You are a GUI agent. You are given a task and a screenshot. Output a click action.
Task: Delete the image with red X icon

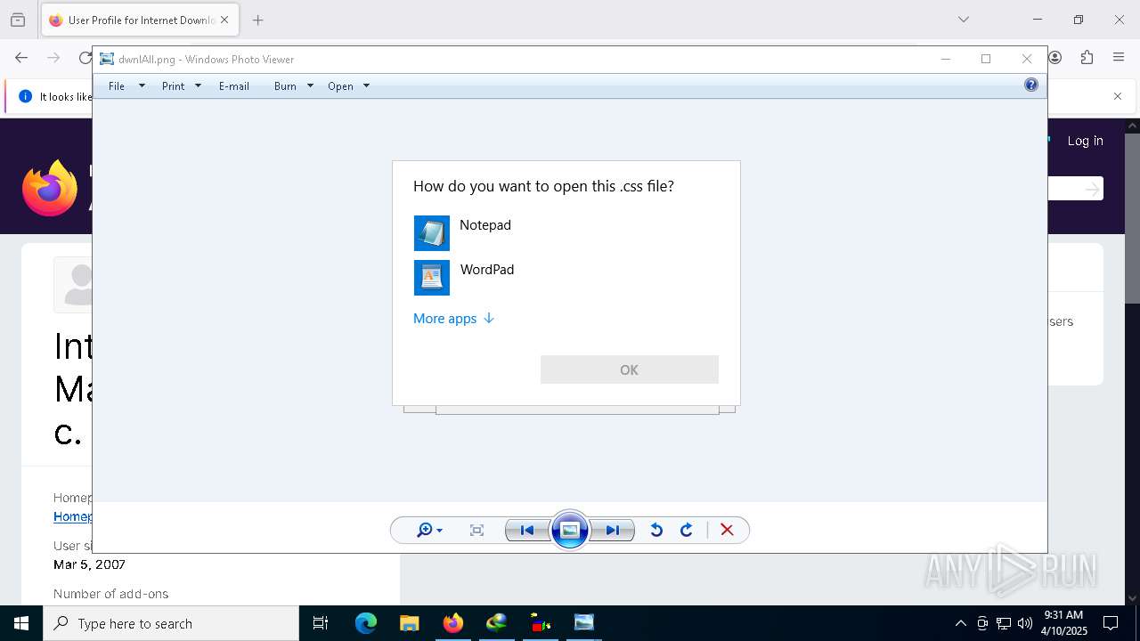point(727,530)
